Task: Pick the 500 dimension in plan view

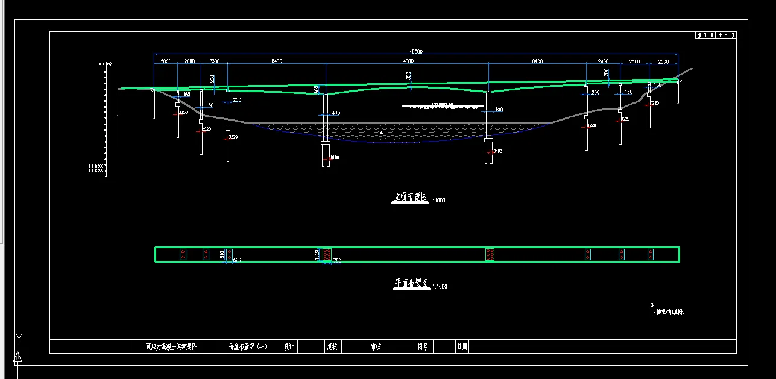Action: coord(237,260)
